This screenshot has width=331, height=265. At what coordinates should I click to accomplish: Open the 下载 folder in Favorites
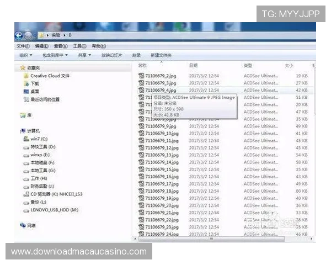coord(34,83)
